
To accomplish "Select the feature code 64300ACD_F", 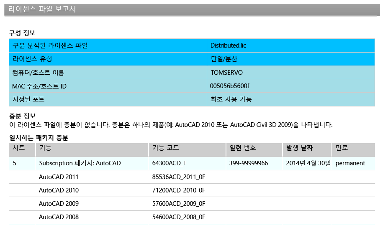I will pyautogui.click(x=169, y=163).
